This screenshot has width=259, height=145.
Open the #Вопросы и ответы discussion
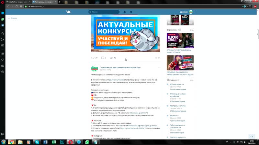pyautogui.click(x=178, y=106)
